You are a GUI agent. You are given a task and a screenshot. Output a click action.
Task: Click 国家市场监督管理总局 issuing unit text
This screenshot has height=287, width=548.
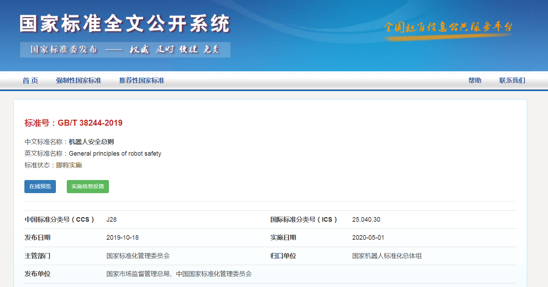click(138, 274)
